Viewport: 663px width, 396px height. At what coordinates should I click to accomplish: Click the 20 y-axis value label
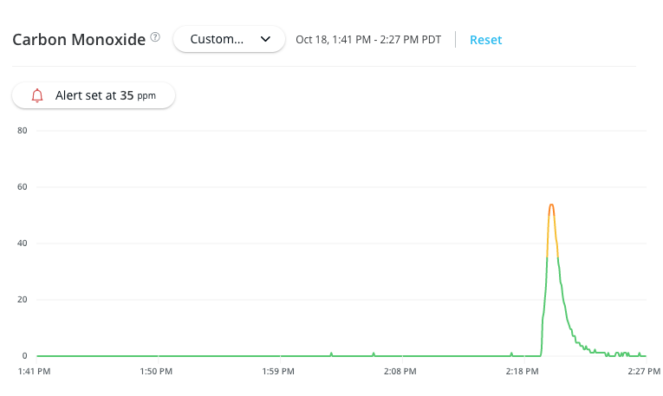(23, 300)
